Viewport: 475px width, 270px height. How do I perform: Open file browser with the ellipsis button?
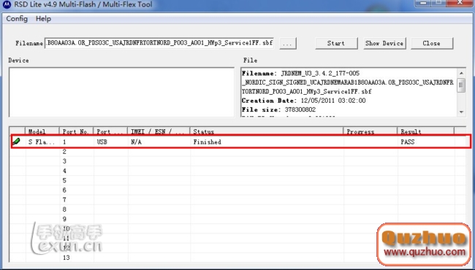coord(287,44)
